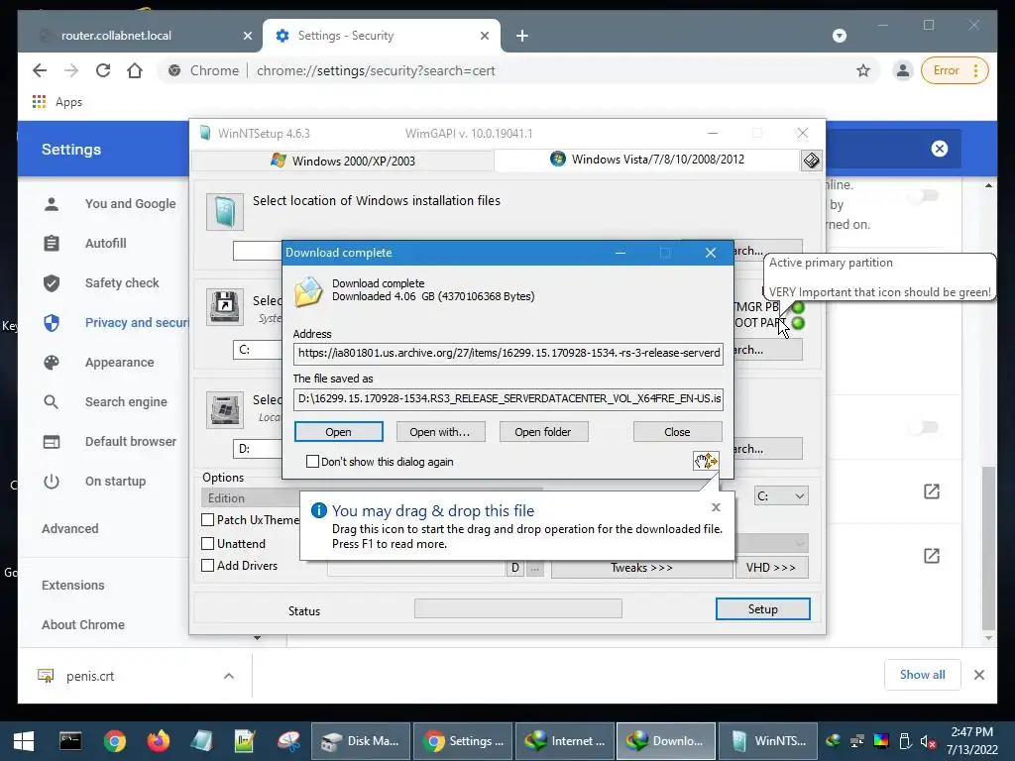1015x761 pixels.
Task: Toggle the upper Settings switch behind WinNTSetup
Action: 923,195
